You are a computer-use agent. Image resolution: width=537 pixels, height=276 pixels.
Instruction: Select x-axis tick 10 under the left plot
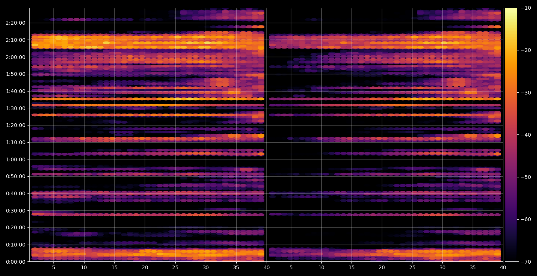(x=84, y=267)
